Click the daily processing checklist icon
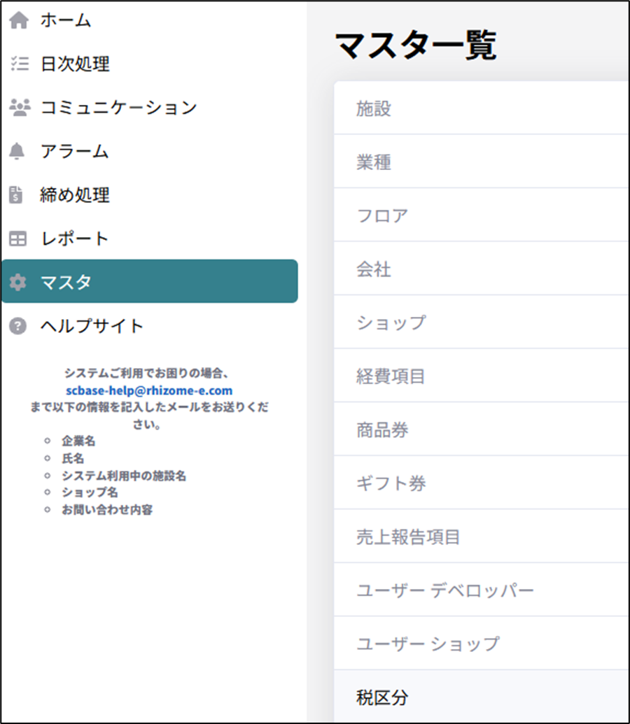 point(18,64)
